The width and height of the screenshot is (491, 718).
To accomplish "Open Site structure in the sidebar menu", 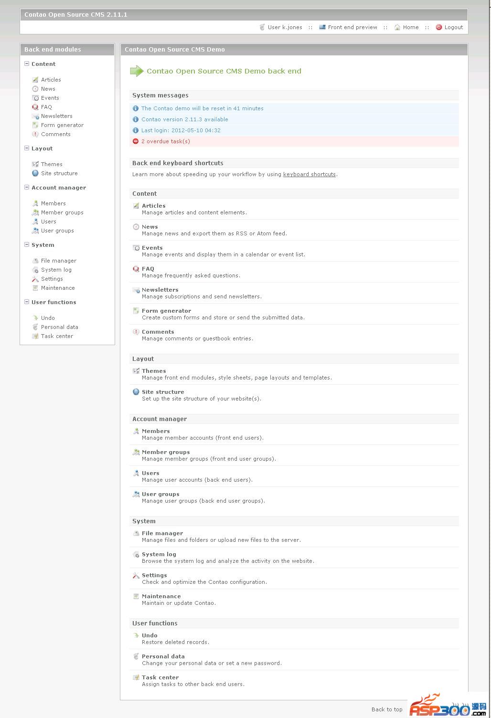I will [x=59, y=173].
